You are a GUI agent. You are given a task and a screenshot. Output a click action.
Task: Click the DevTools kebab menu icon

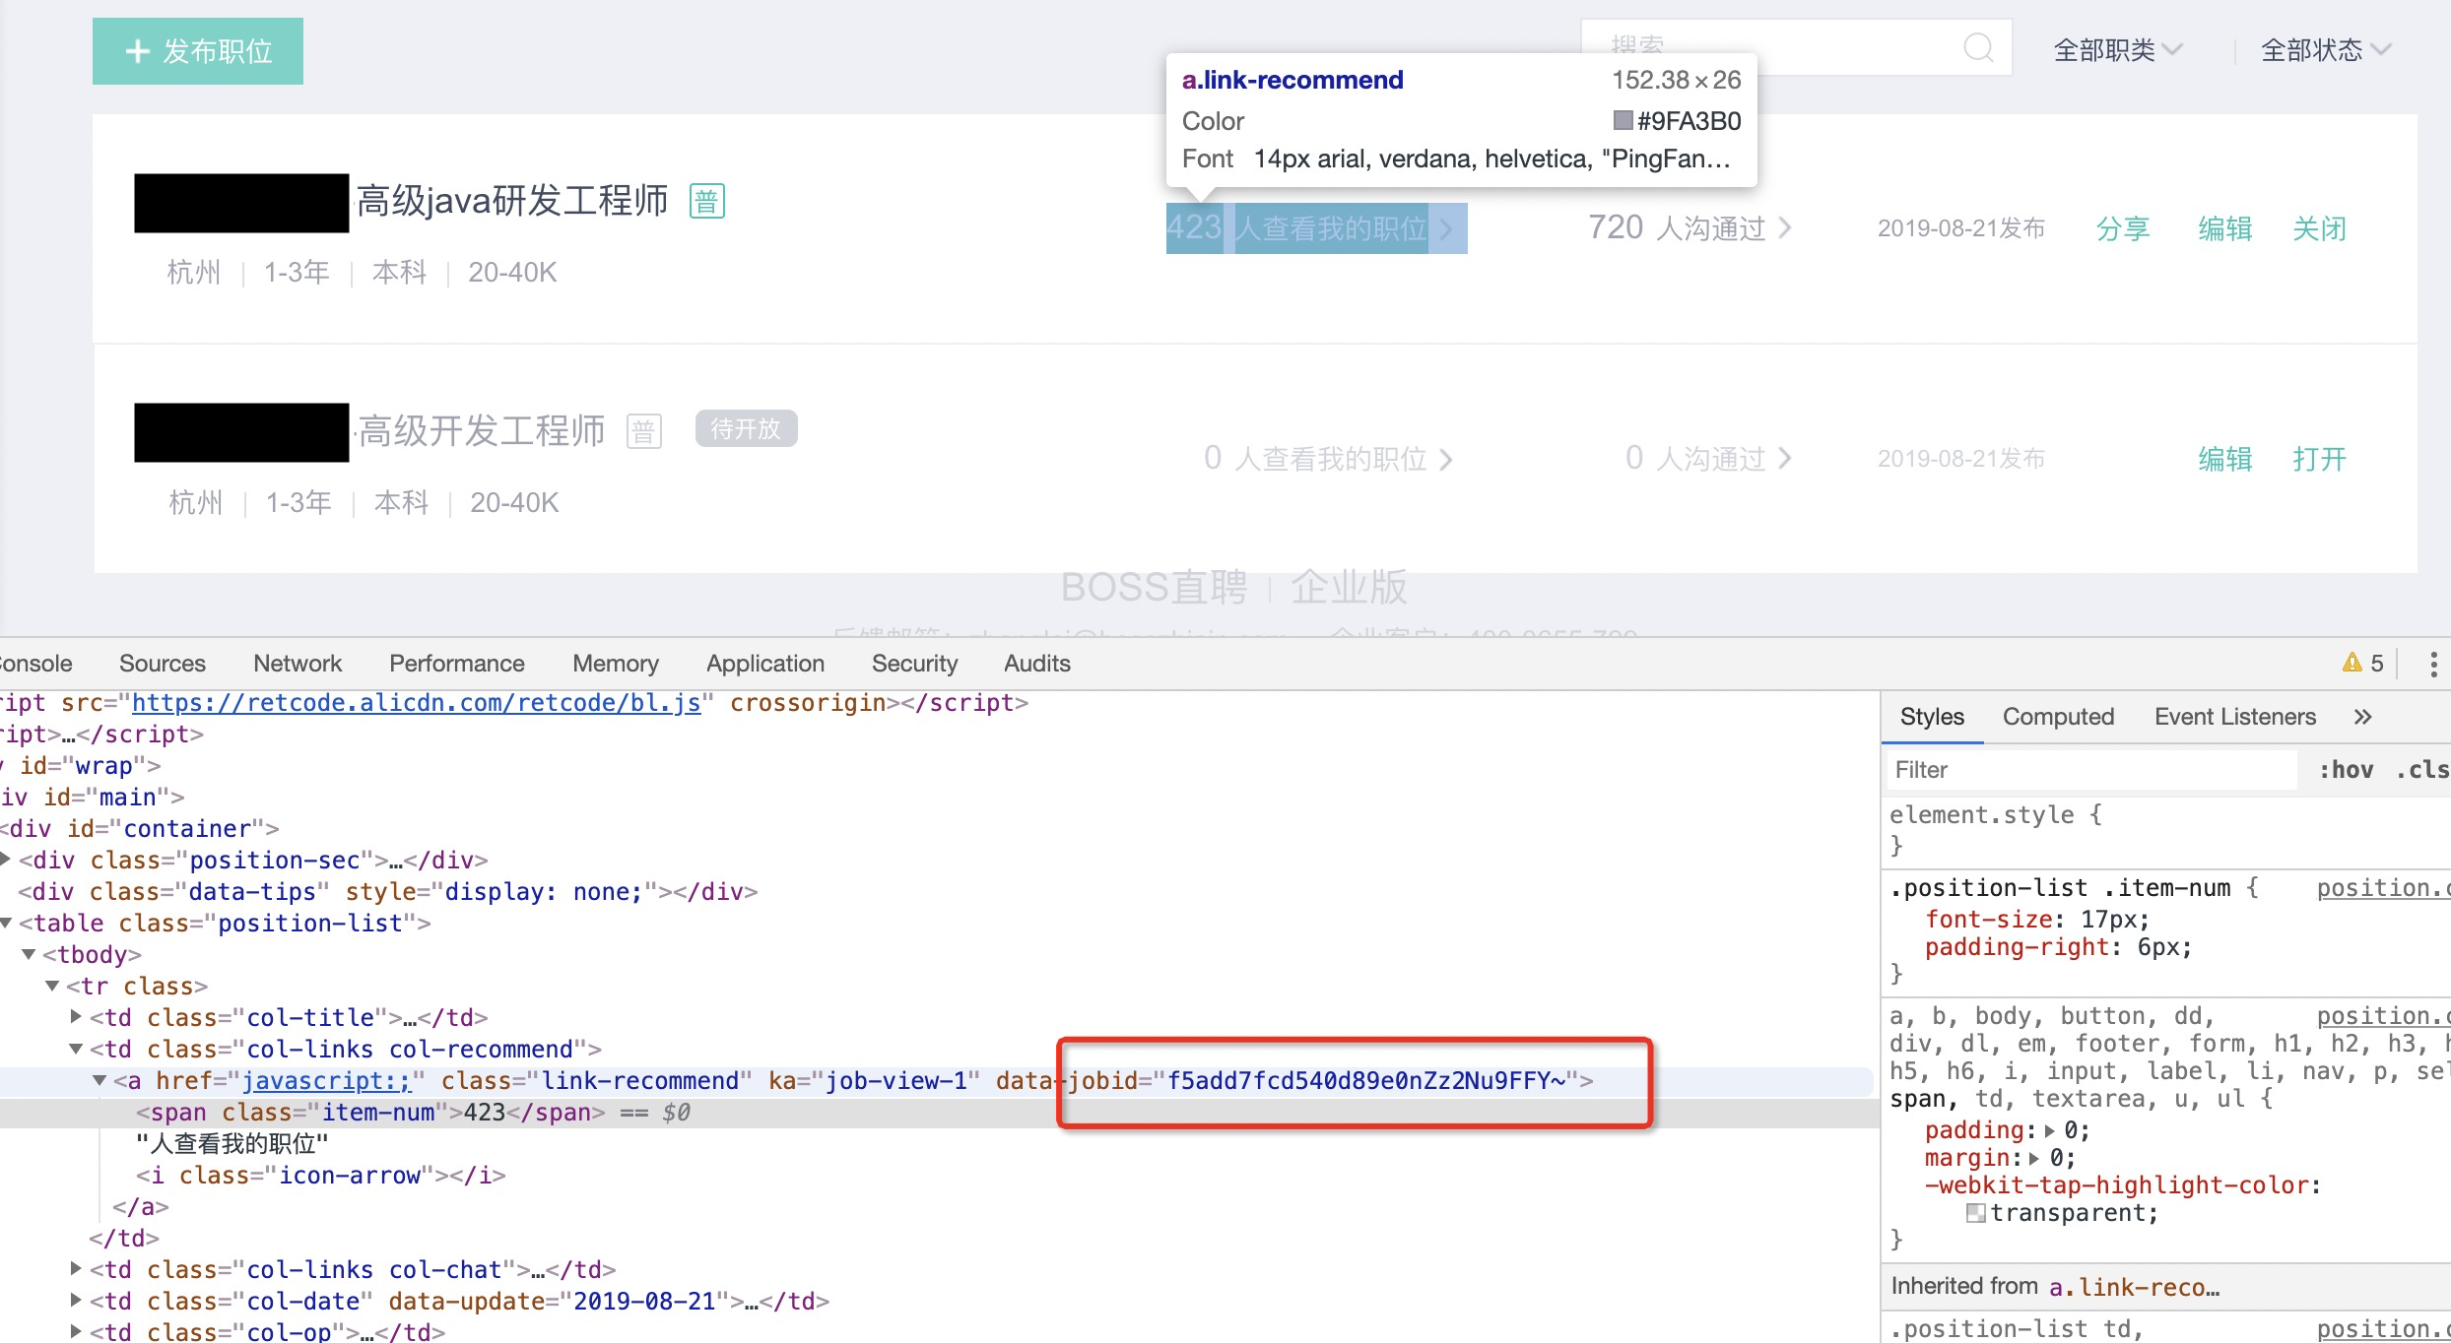[2433, 664]
